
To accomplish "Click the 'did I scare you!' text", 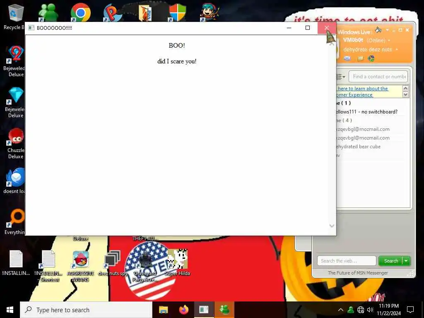I will pyautogui.click(x=177, y=61).
